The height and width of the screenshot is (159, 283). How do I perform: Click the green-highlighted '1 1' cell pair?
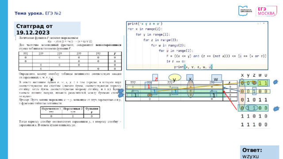(263, 83)
